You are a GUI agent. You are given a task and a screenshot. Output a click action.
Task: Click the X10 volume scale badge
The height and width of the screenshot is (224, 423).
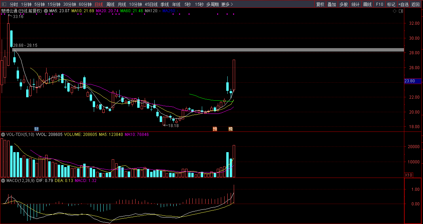(409, 175)
